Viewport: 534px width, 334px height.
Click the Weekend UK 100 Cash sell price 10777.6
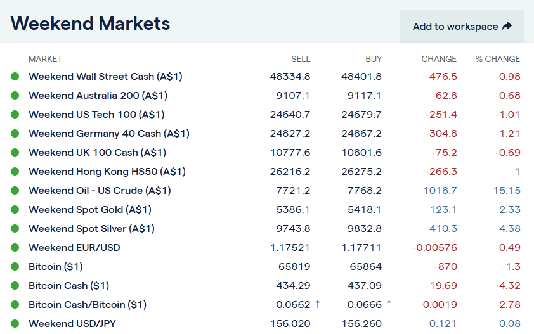coord(290,153)
